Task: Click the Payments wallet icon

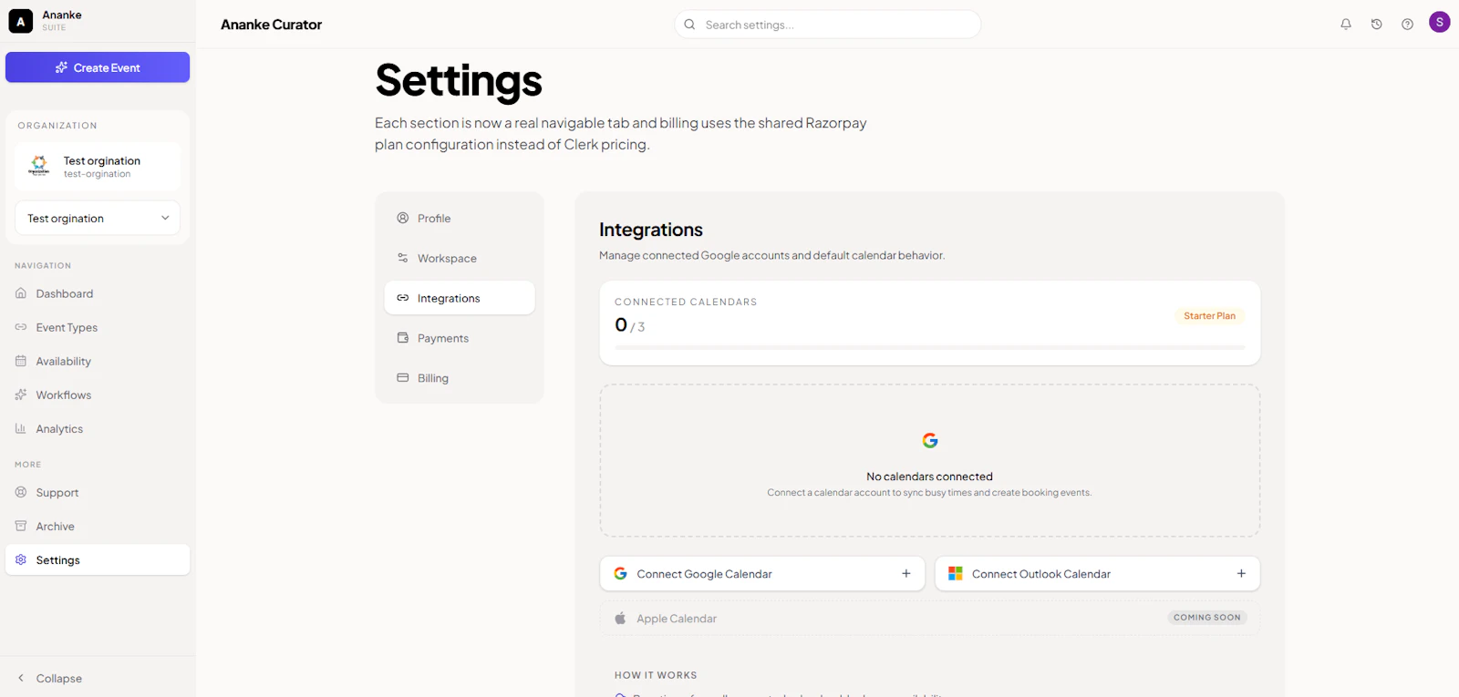Action: 403,338
